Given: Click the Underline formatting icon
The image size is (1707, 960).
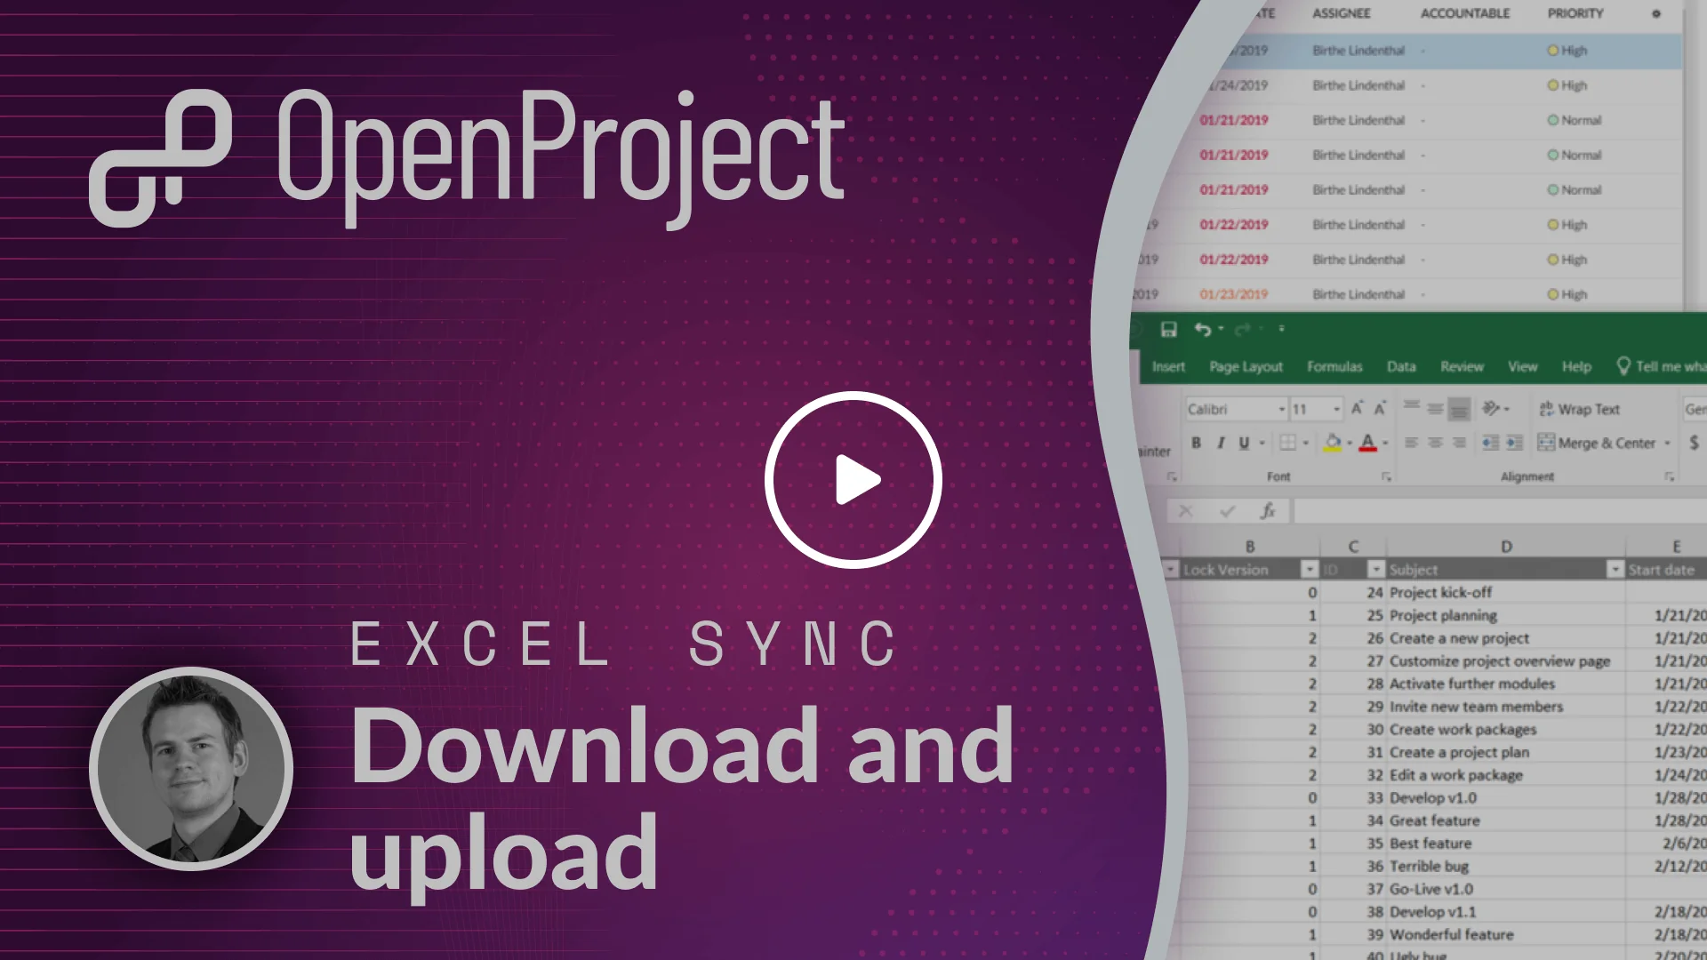Looking at the screenshot, I should (1245, 442).
